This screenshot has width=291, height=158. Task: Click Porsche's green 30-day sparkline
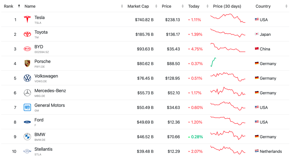click(213, 62)
